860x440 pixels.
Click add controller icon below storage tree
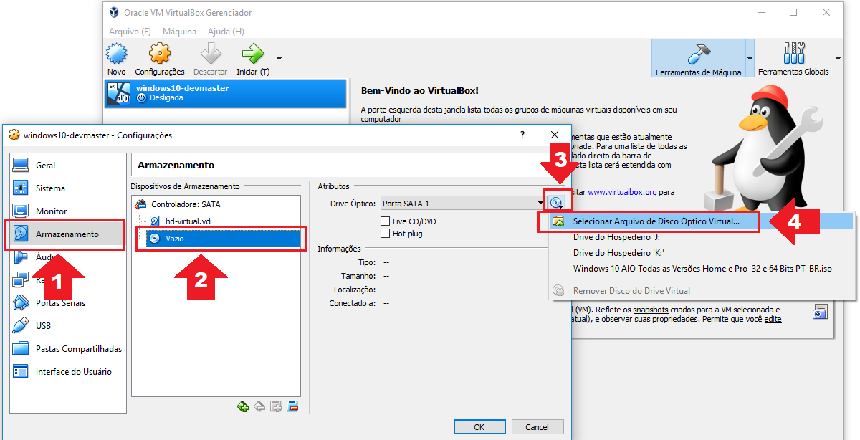tap(244, 406)
